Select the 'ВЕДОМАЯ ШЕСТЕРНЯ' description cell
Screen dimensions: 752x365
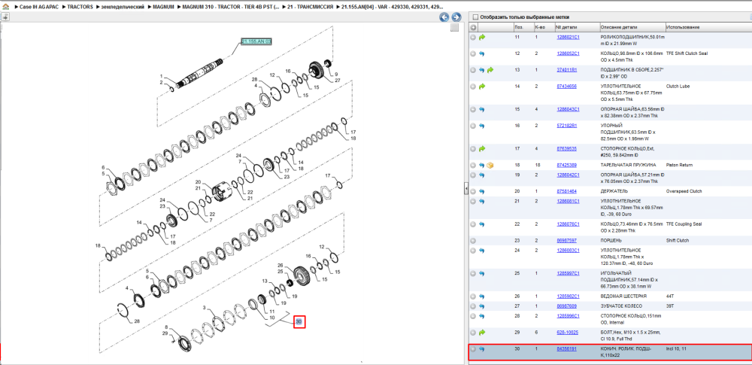(x=623, y=297)
